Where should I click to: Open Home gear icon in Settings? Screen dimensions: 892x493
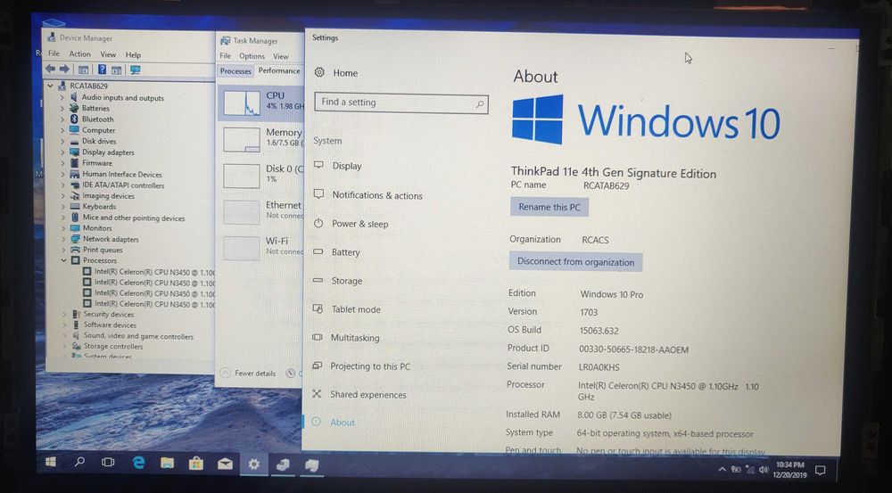point(319,73)
